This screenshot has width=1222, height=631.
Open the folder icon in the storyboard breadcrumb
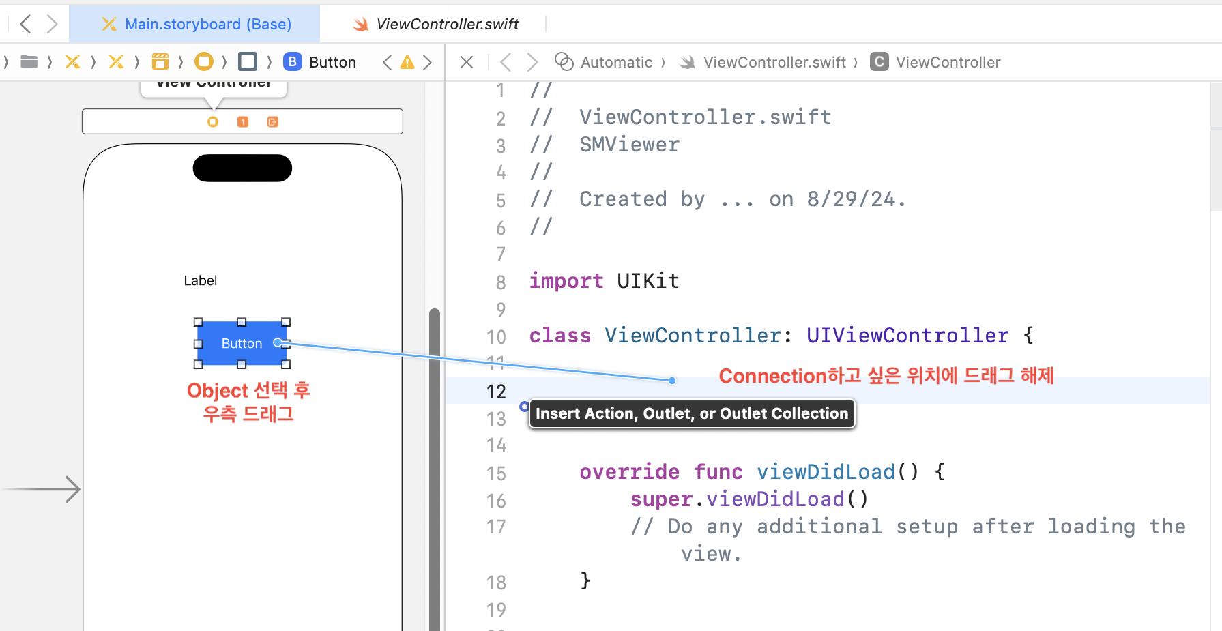(x=29, y=62)
